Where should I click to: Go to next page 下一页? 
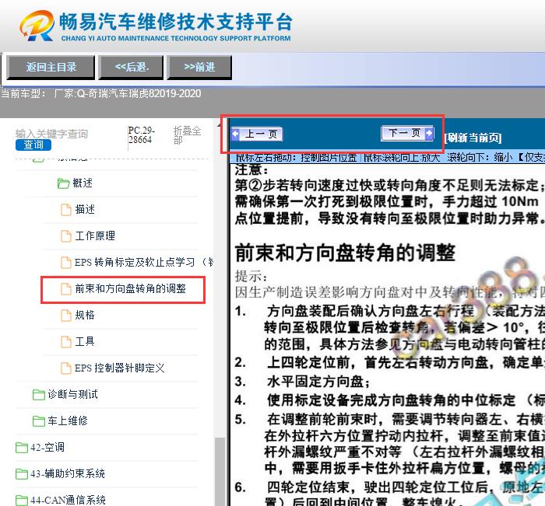408,133
